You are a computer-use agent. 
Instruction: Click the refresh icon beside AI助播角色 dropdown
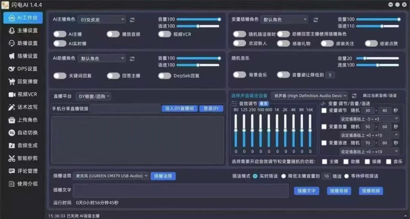132,59
